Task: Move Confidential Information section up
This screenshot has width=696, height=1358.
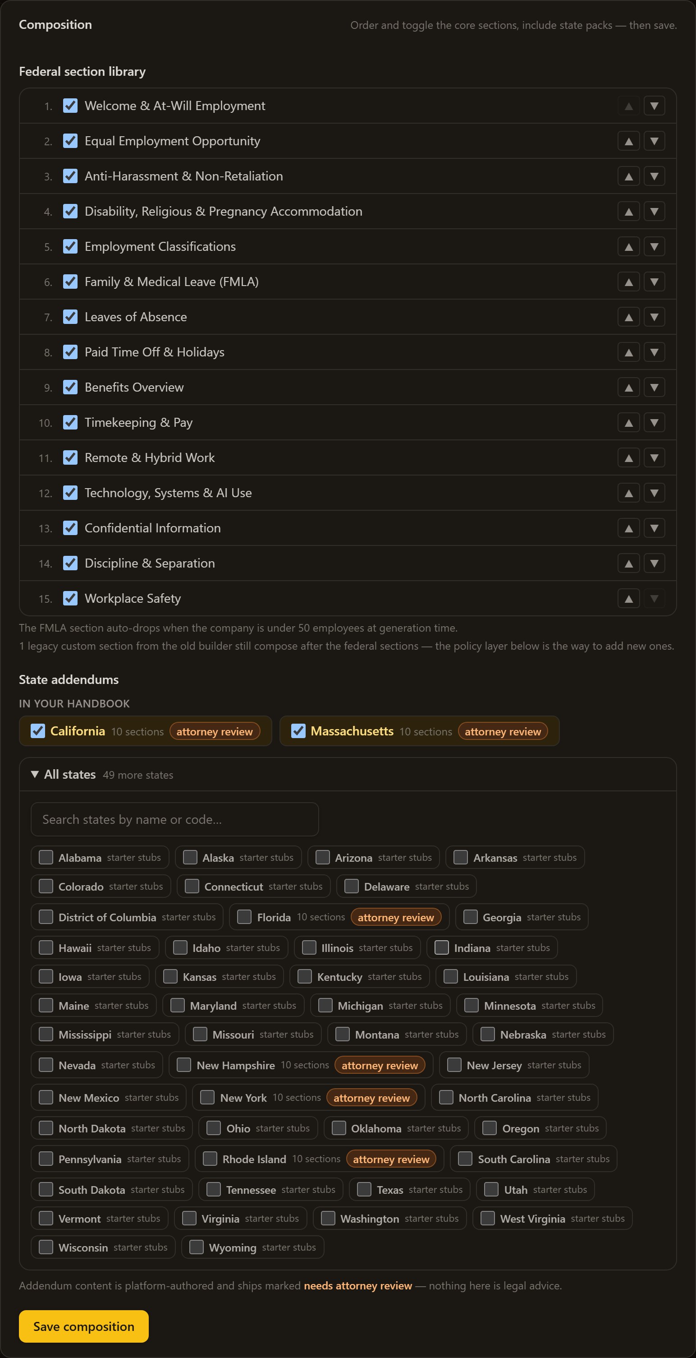Action: (x=628, y=528)
